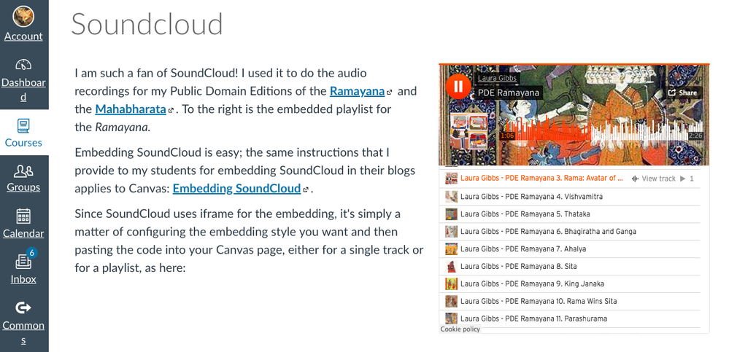Open the Commons arrow icon
This screenshot has height=352, width=729.
23,308
